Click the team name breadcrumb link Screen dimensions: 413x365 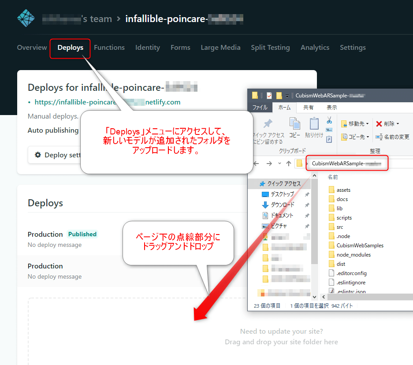(x=77, y=19)
